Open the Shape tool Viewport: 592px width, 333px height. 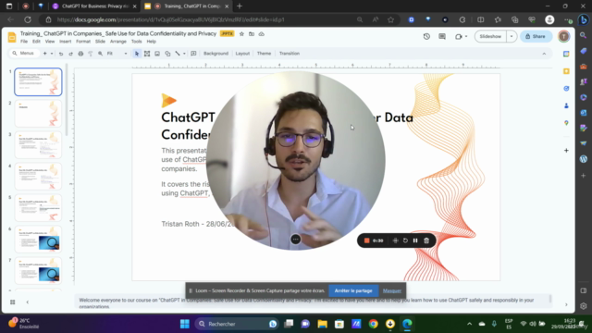pyautogui.click(x=167, y=54)
